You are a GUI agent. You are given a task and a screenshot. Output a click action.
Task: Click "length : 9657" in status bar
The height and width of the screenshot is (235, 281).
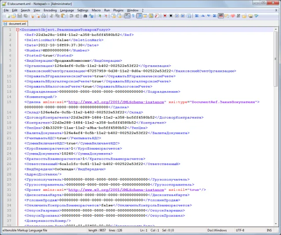tap(97, 230)
